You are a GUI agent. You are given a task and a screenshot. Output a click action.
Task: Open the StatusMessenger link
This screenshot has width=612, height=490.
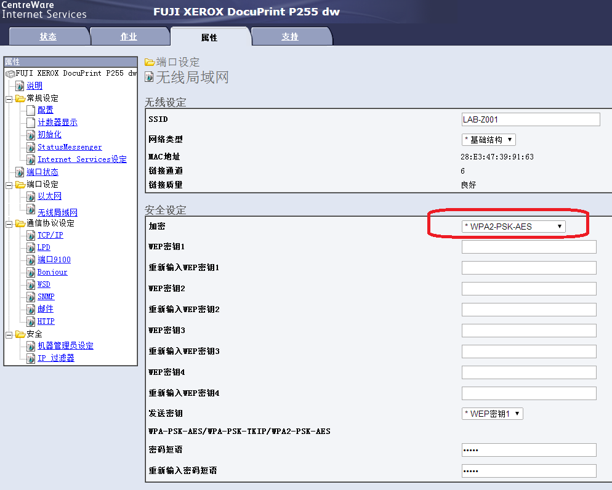coord(70,148)
